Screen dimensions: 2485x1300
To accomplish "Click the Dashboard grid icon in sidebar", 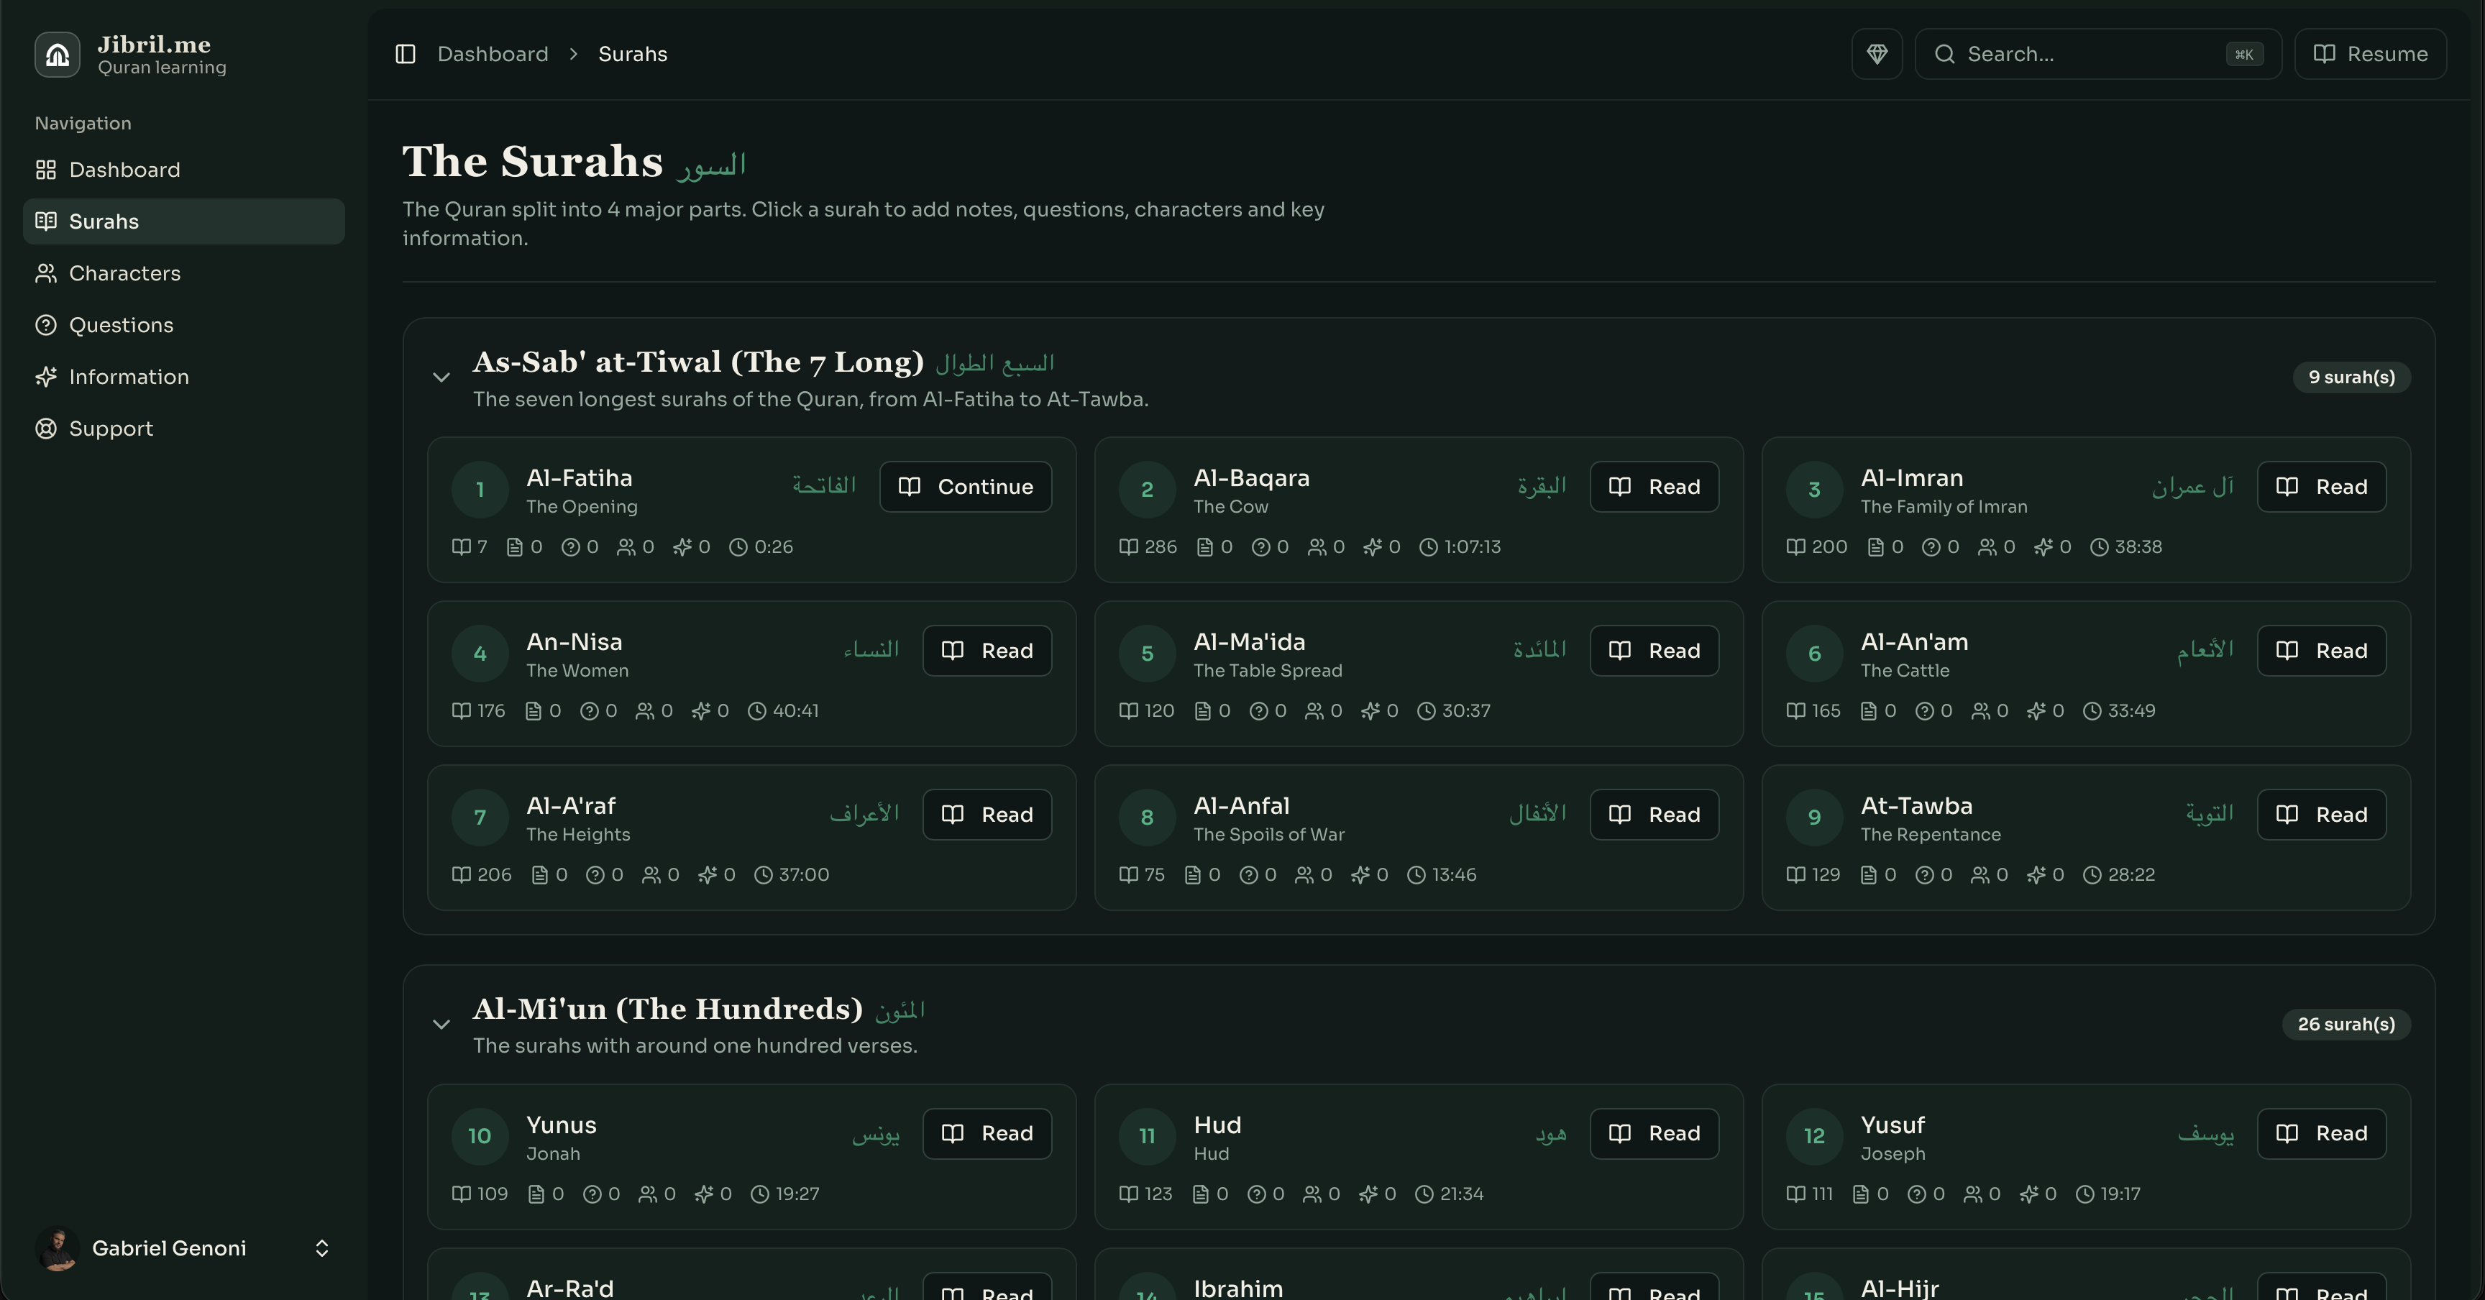I will (45, 170).
